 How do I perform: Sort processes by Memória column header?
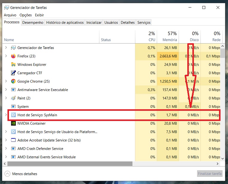[168, 37]
